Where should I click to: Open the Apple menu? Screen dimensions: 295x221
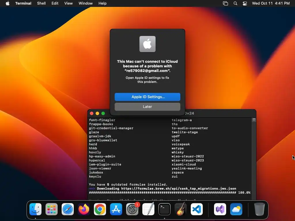tap(7, 3)
